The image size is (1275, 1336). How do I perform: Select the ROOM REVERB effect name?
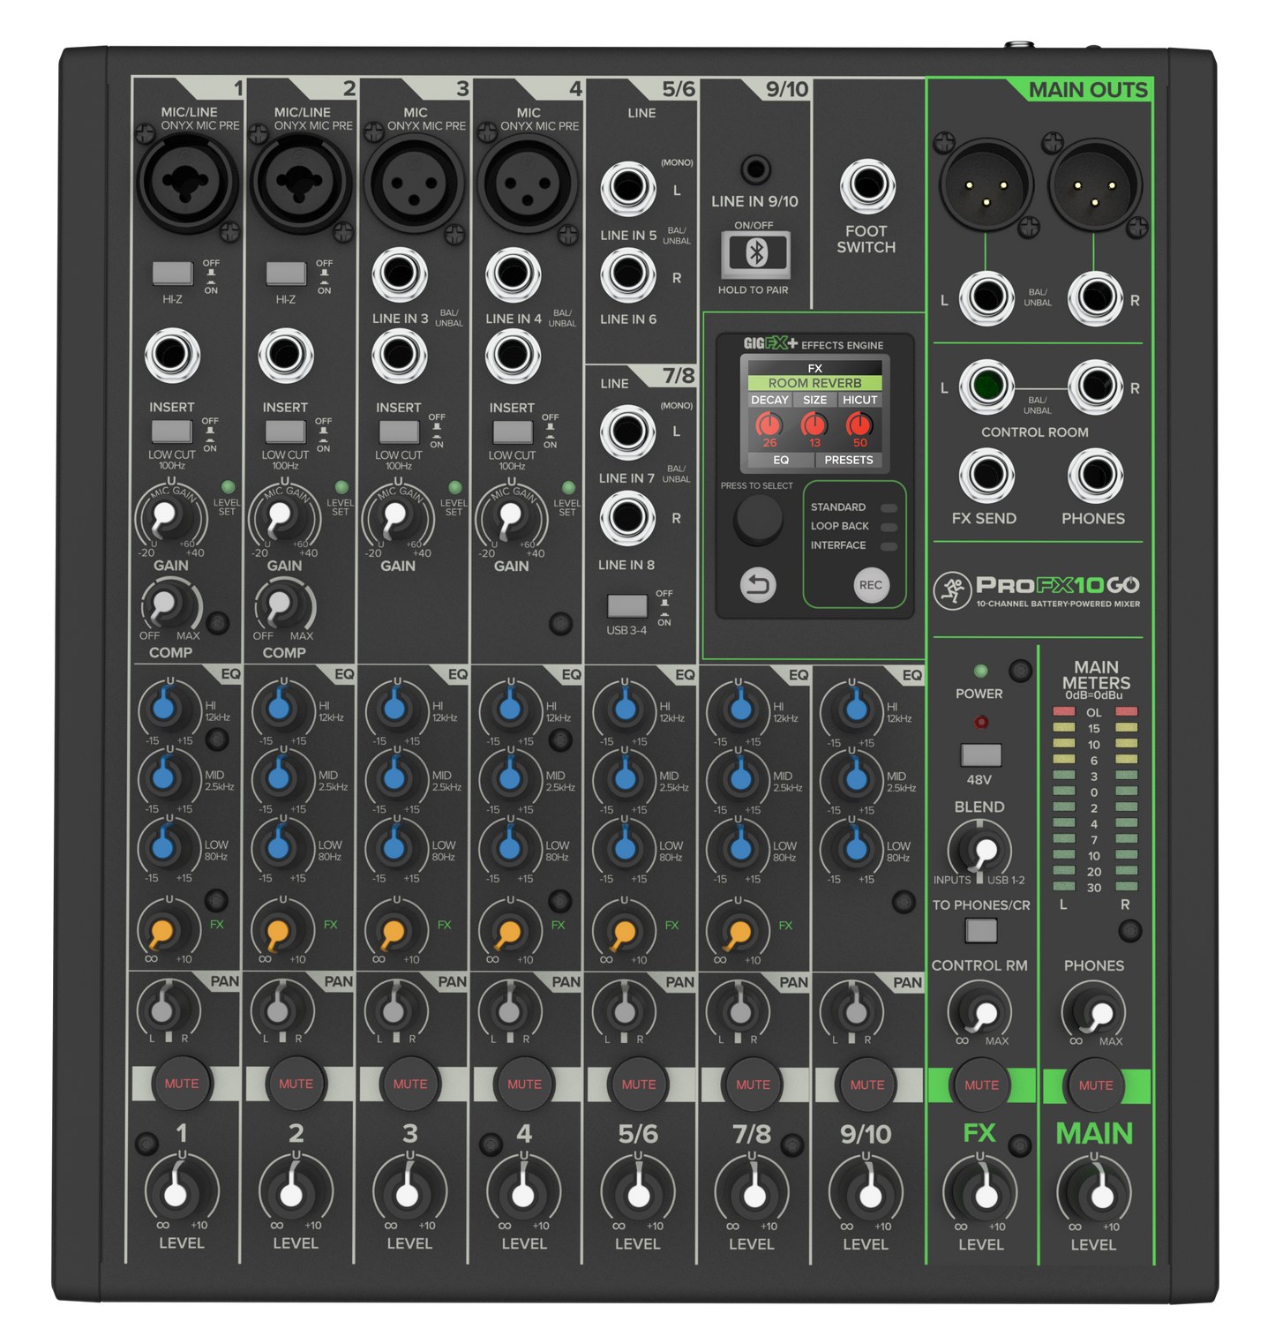(x=814, y=381)
